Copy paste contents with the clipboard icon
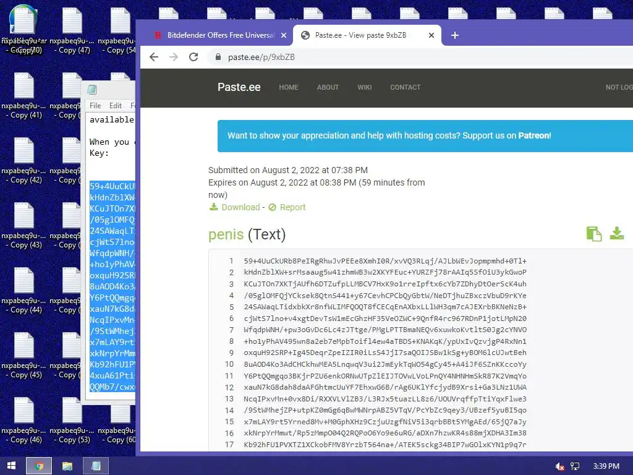The image size is (633, 475). tap(594, 234)
